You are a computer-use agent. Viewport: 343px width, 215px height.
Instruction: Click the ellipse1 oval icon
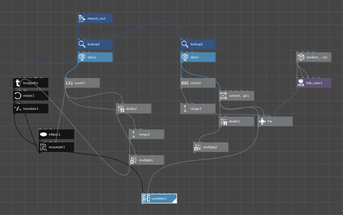point(43,134)
